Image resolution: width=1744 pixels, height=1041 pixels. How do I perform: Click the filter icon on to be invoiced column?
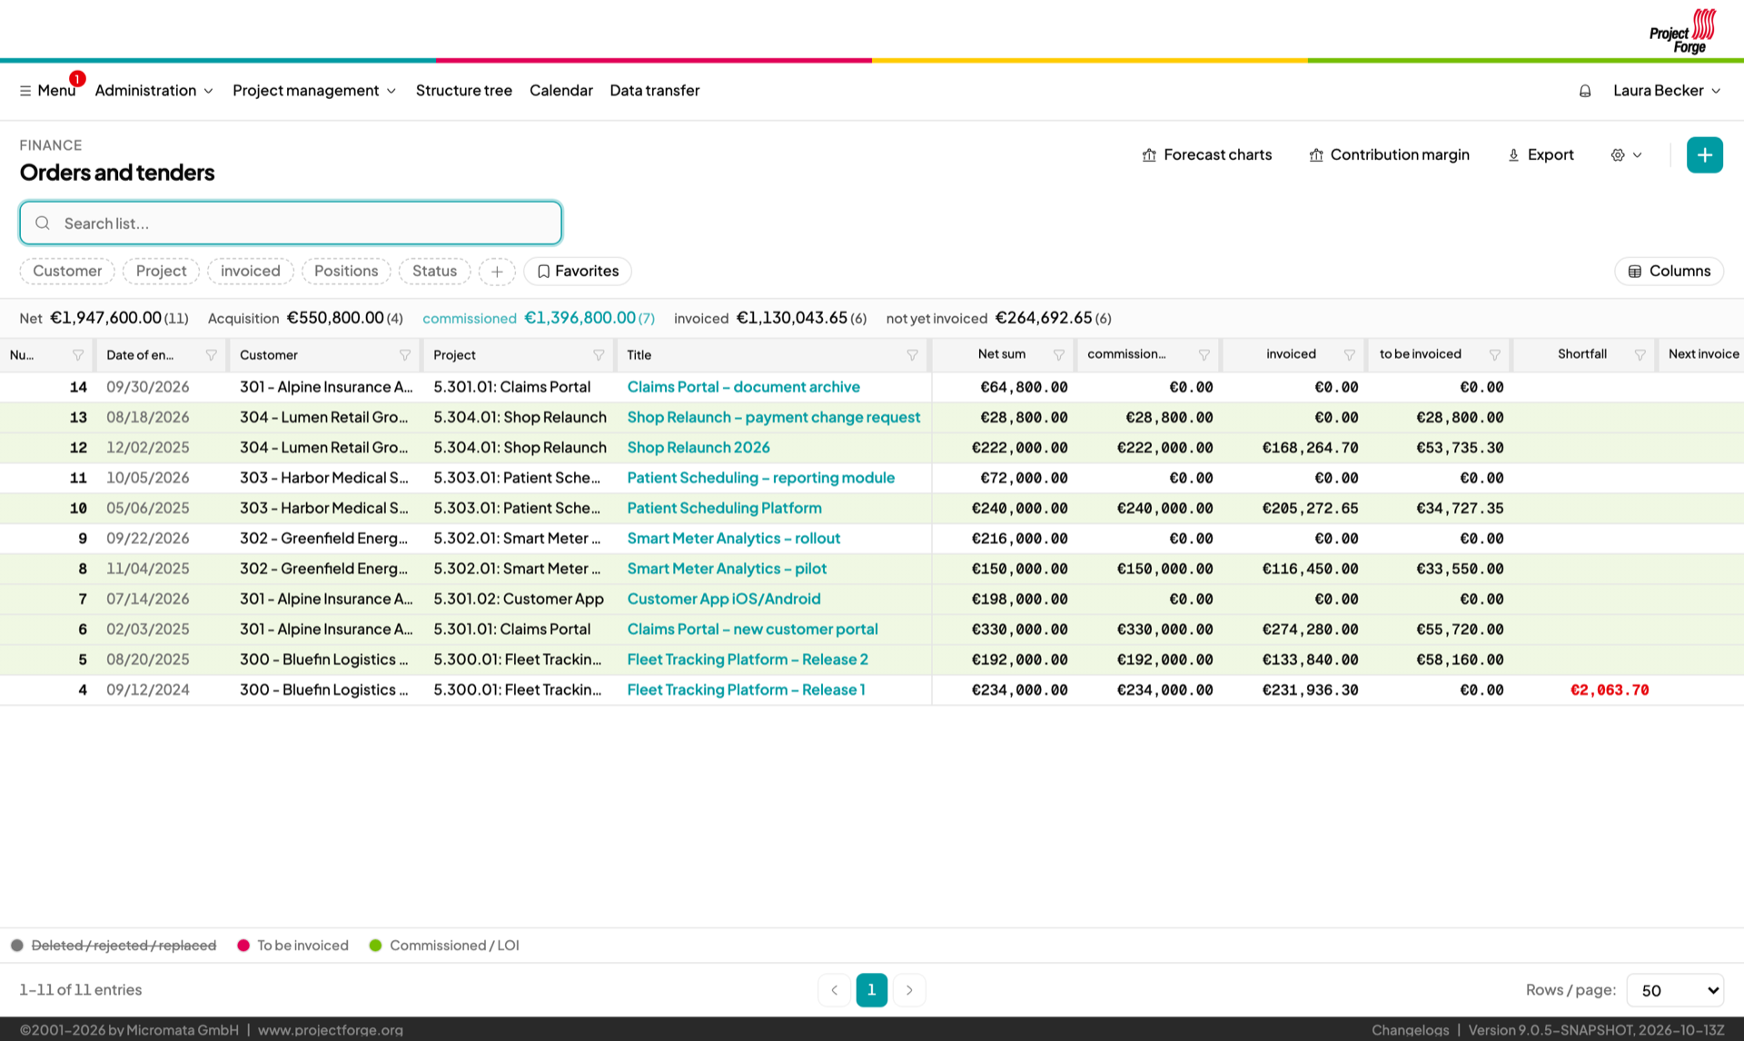click(1495, 355)
